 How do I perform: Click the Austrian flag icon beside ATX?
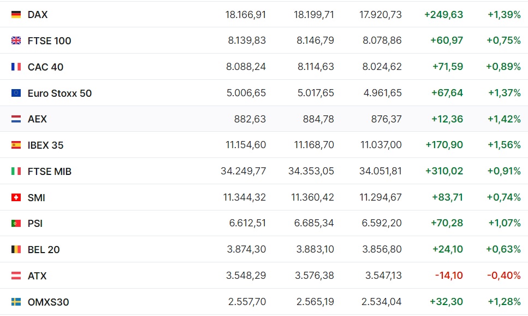[x=16, y=276]
